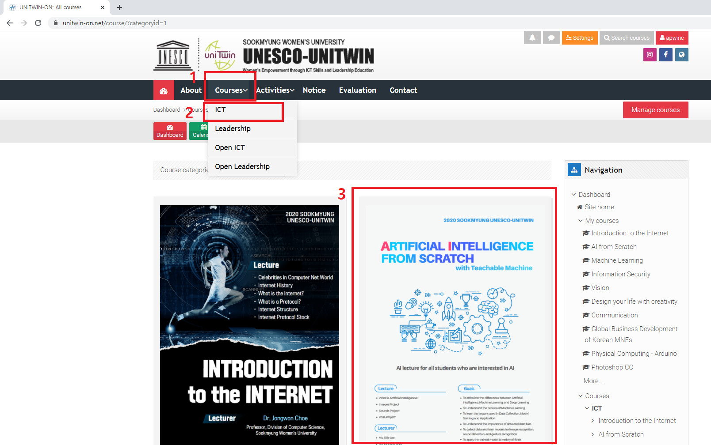Open Communication course link

coord(615,315)
